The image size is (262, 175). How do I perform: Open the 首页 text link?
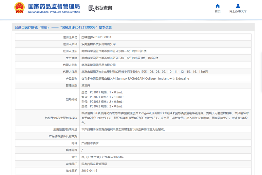click(217, 11)
